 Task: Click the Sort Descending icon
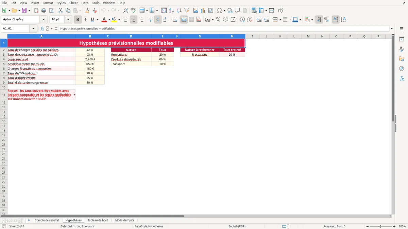tap(179, 11)
